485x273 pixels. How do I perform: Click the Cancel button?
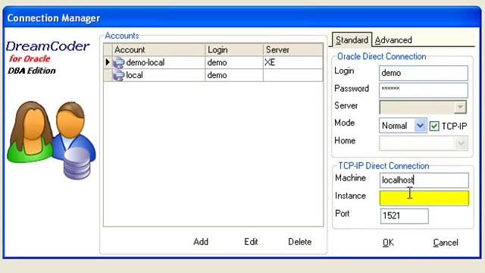pyautogui.click(x=446, y=243)
